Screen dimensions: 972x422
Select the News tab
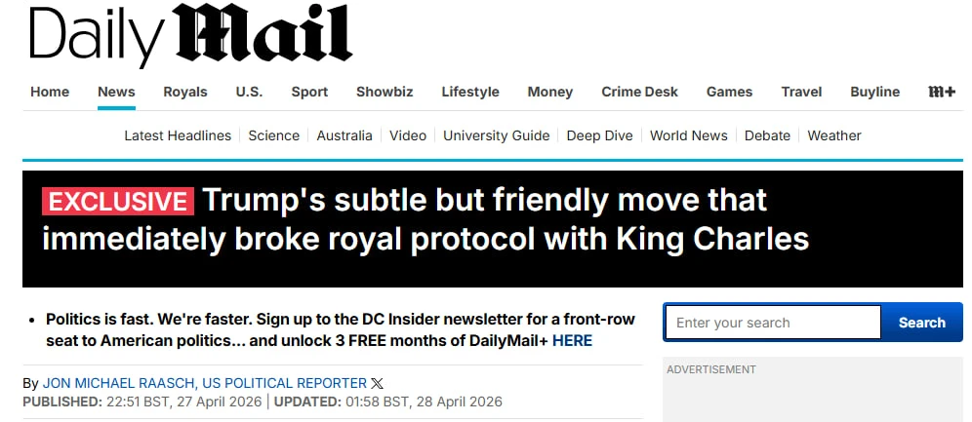(116, 92)
